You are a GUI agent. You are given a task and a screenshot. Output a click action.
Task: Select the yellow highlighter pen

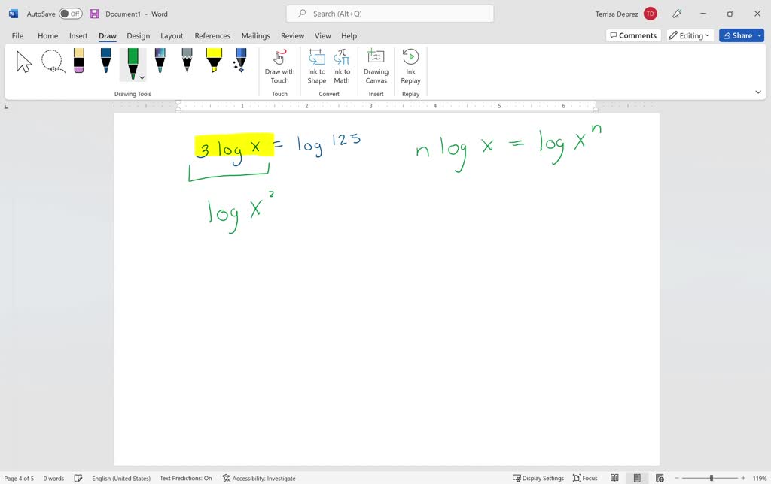click(x=214, y=62)
